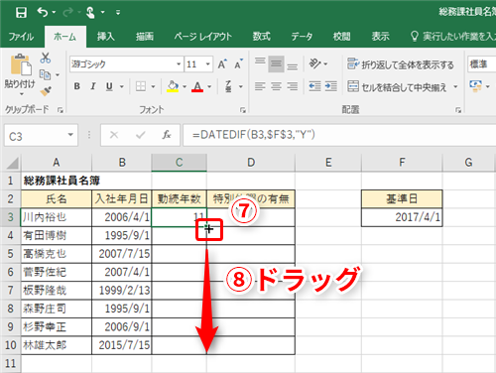Open the alignment settings dialog launcher
Screen dimensions: 496x373
[x=458, y=110]
